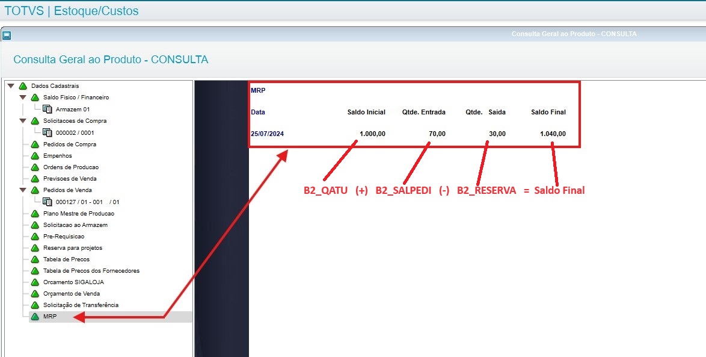The height and width of the screenshot is (357, 706).
Task: Click the green triangle icon beside Ordens de Producao
Action: click(x=35, y=167)
